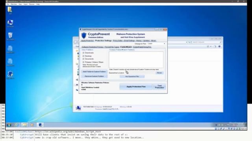This screenshot has width=252, height=141.
Task: Open the Computer desktop icon
Action: (10, 22)
